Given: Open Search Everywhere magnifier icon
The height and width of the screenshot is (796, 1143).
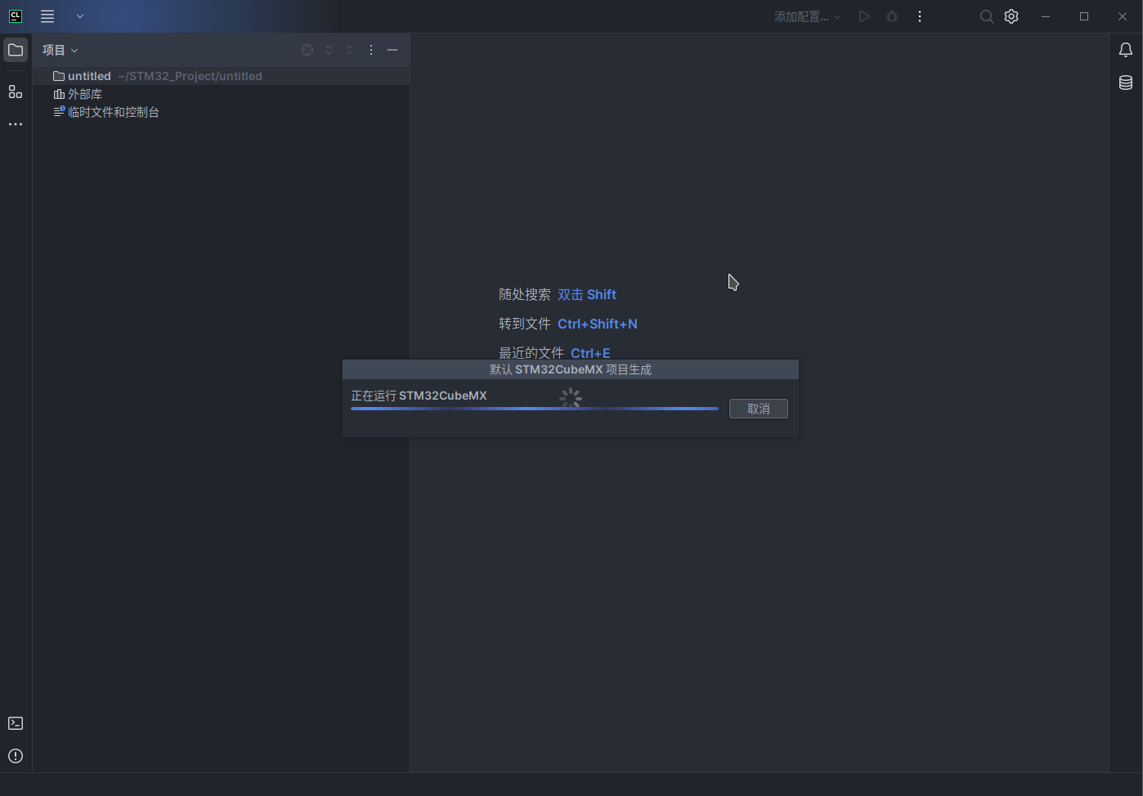Looking at the screenshot, I should tap(987, 16).
